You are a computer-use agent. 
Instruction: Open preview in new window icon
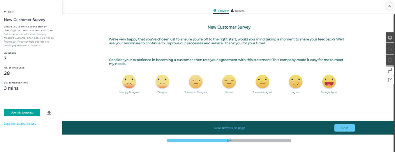[390, 80]
